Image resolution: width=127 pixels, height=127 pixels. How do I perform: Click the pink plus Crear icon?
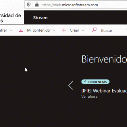click(x=64, y=30)
